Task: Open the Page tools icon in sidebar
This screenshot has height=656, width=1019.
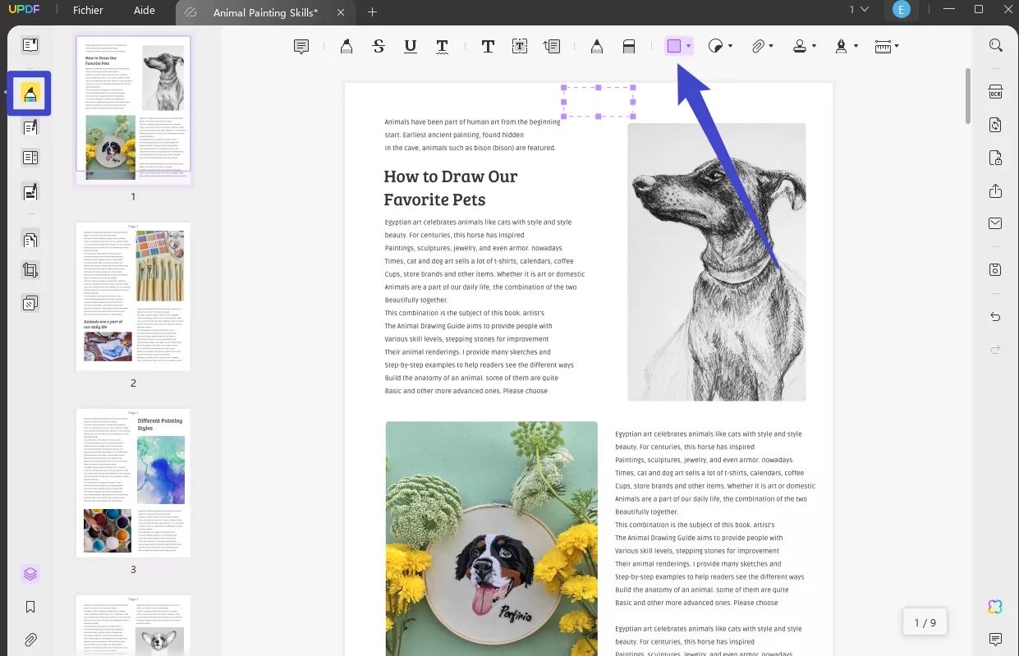Action: [x=30, y=240]
